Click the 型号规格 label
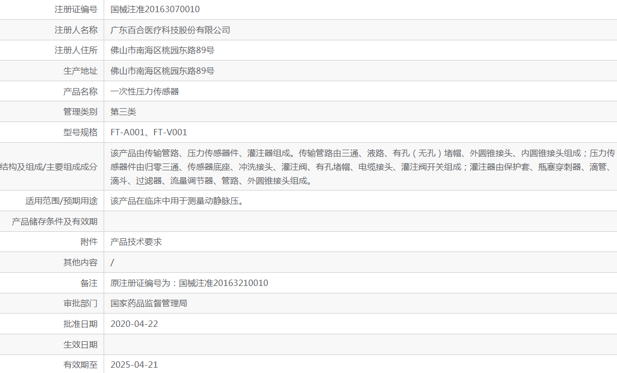The width and height of the screenshot is (617, 373). 80,132
